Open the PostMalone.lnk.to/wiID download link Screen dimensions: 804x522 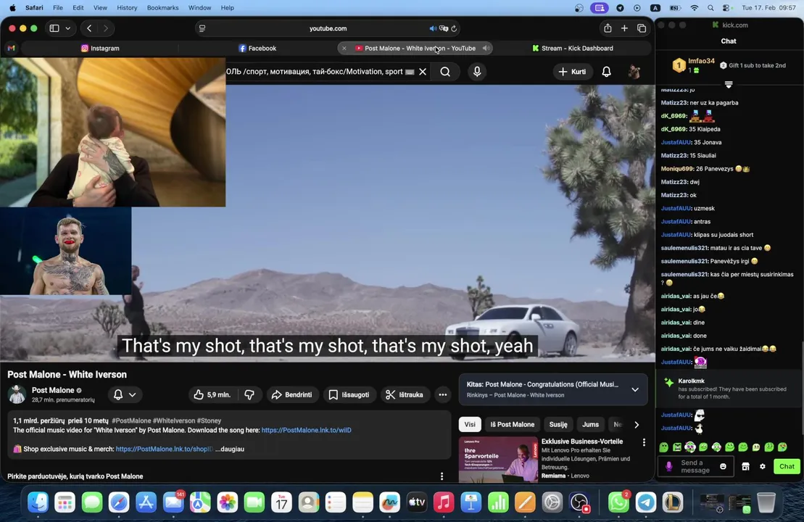306,430
